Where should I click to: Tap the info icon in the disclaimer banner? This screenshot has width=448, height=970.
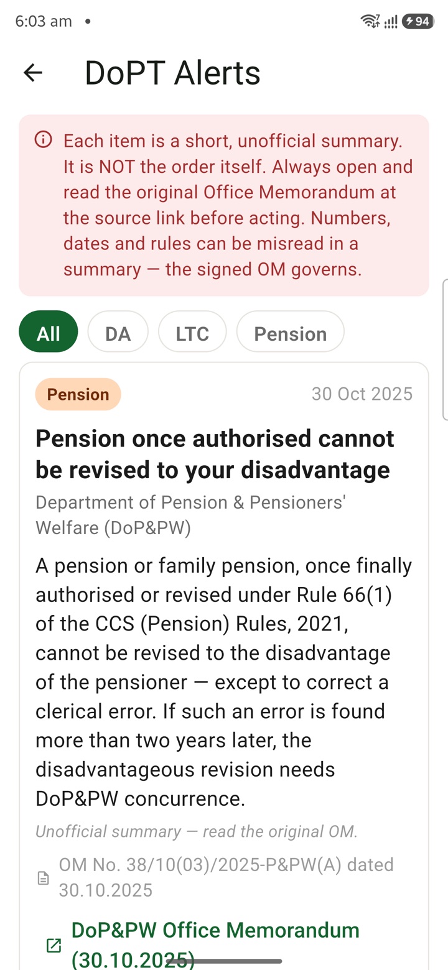[x=44, y=140]
